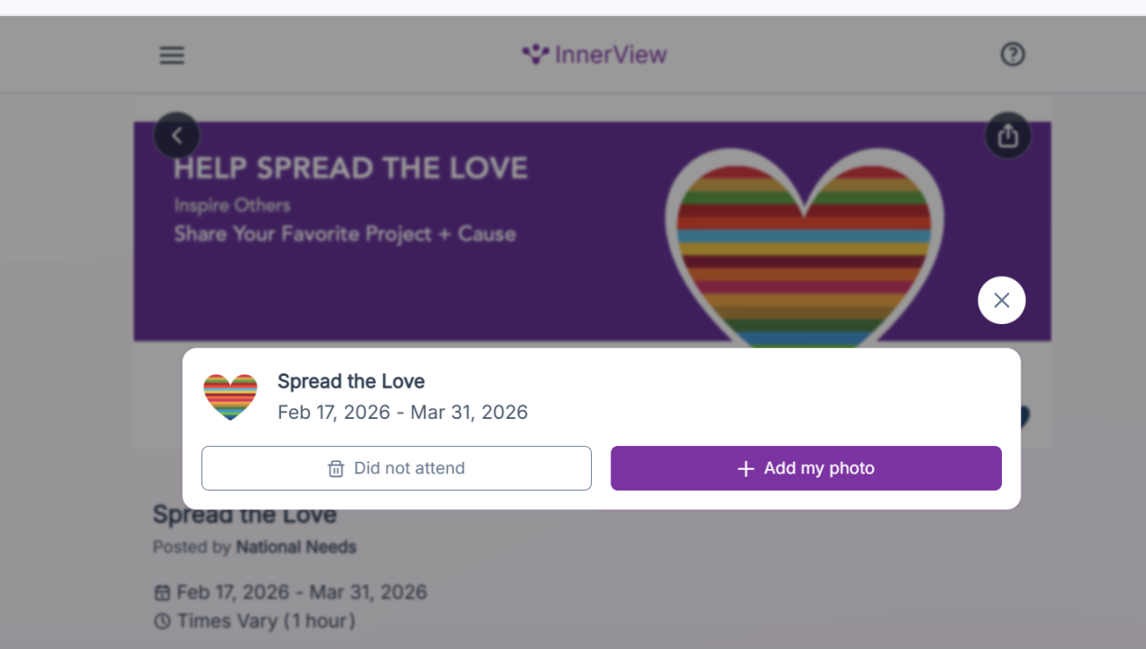Click the calendar icon beside the event dates
Viewport: 1146px width, 649px height.
(162, 593)
